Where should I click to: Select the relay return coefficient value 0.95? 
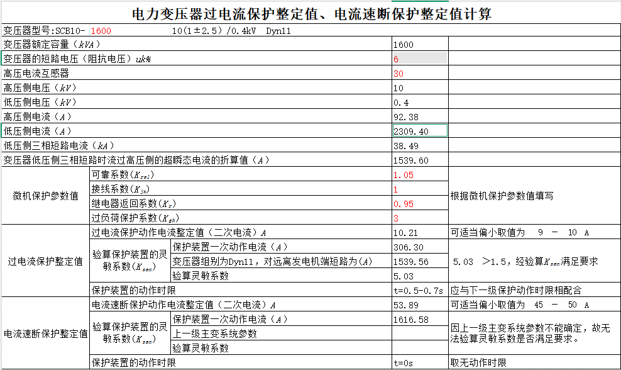click(419, 204)
